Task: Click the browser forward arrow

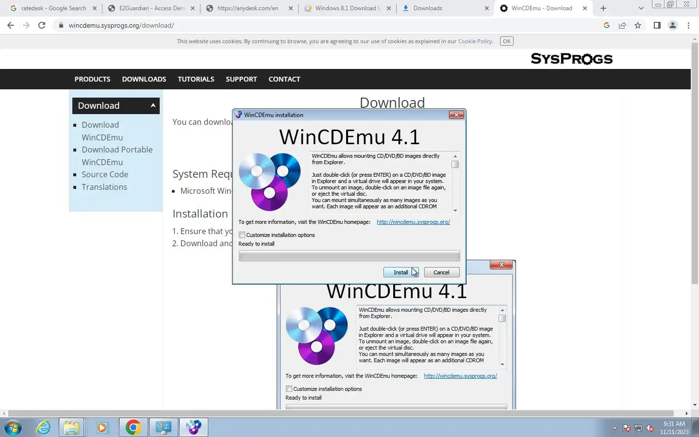Action: [26, 25]
